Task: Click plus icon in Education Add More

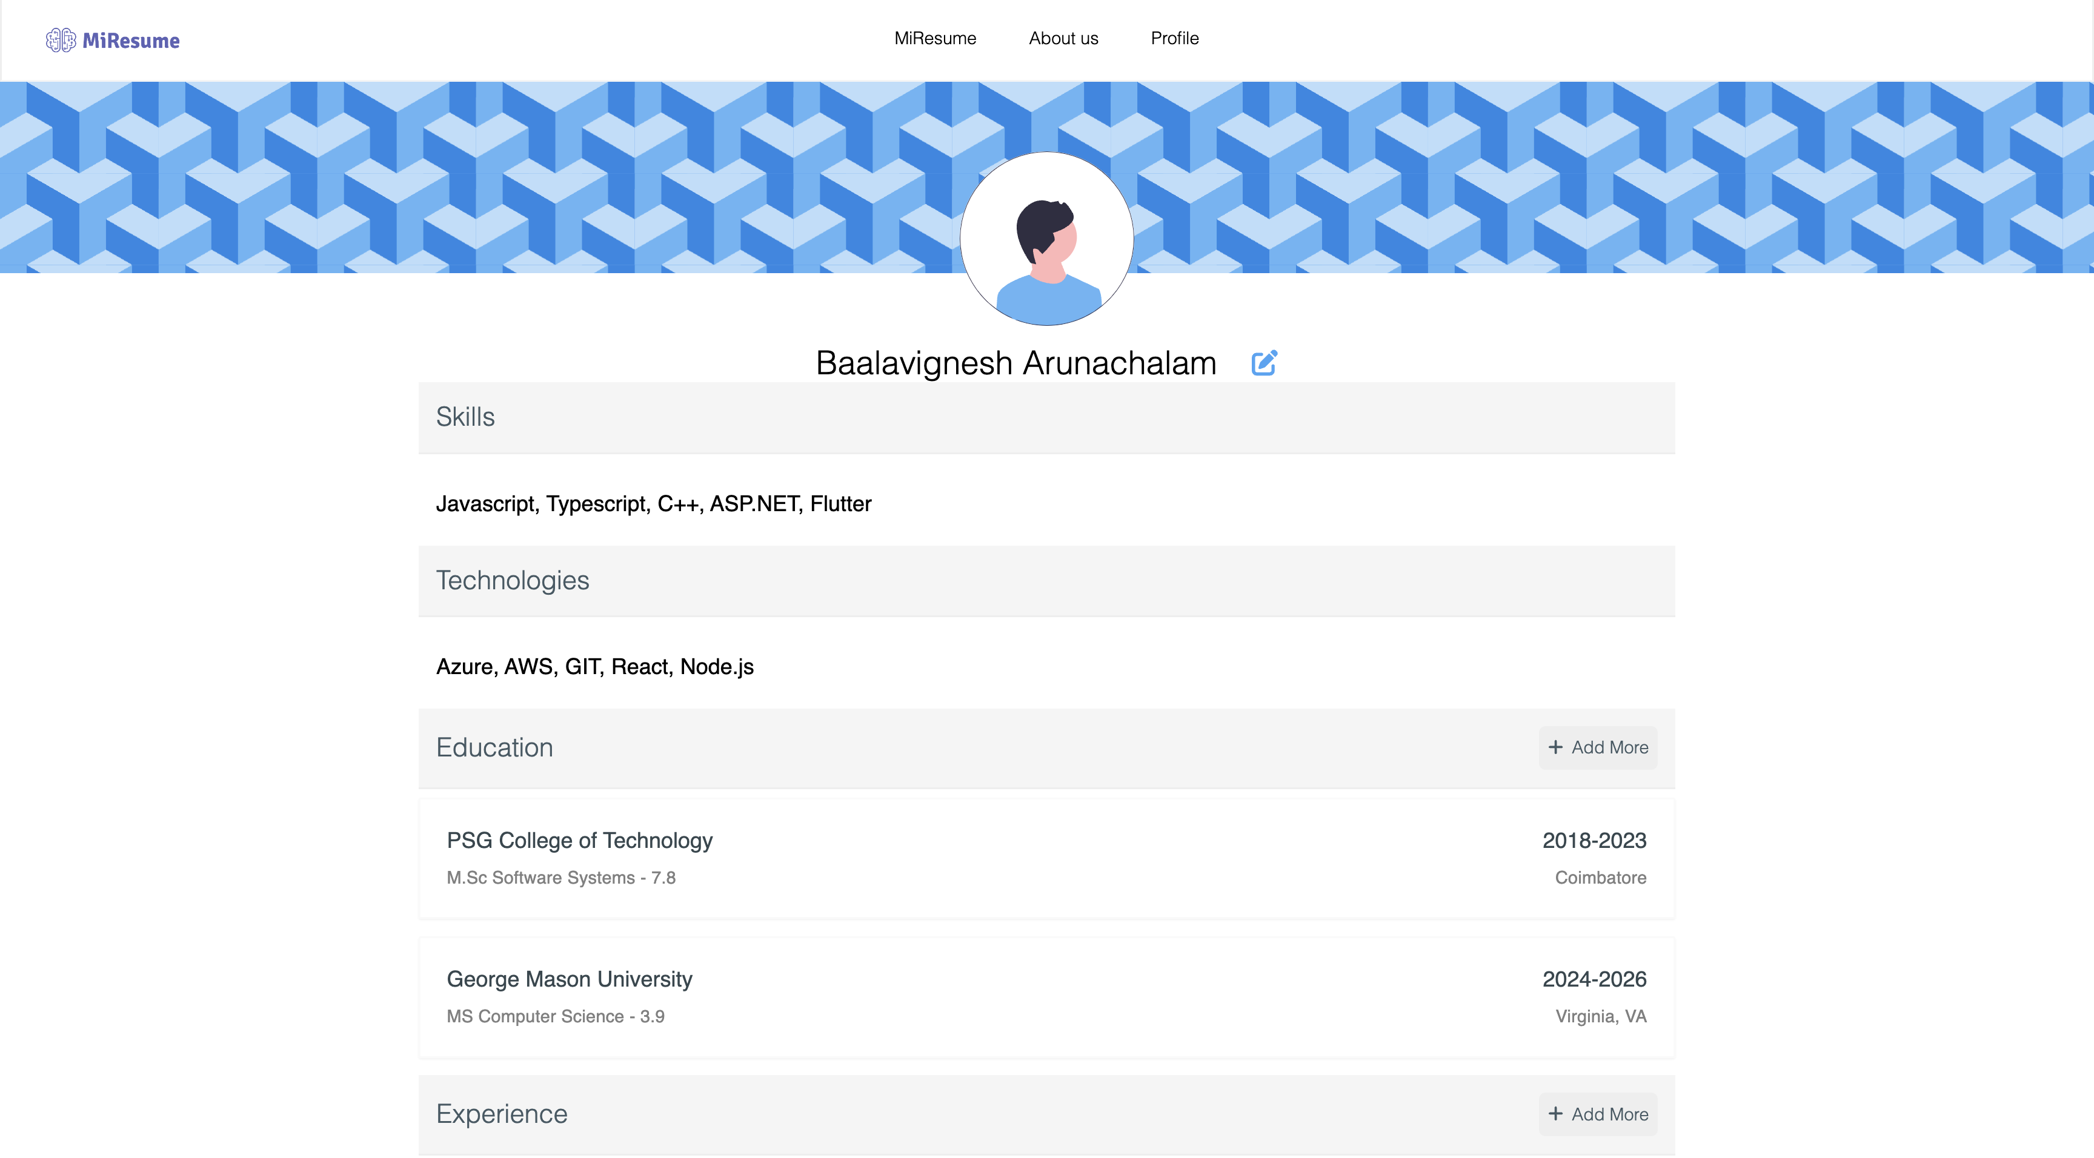Action: [1555, 747]
